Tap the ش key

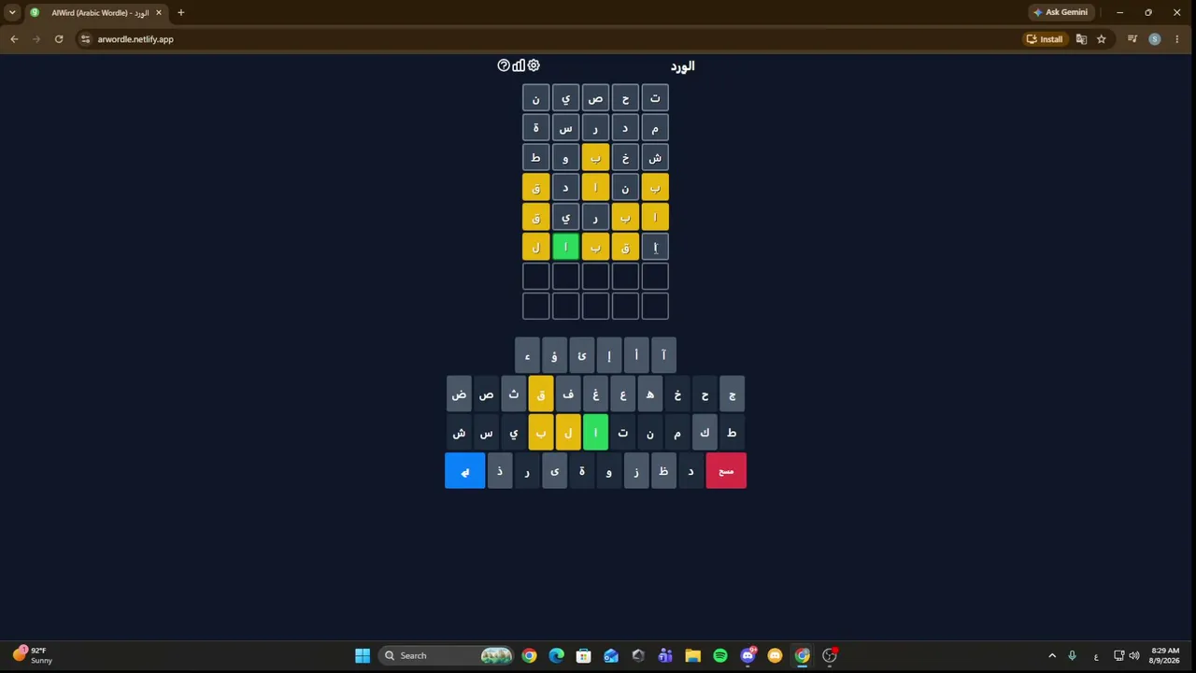pos(459,433)
